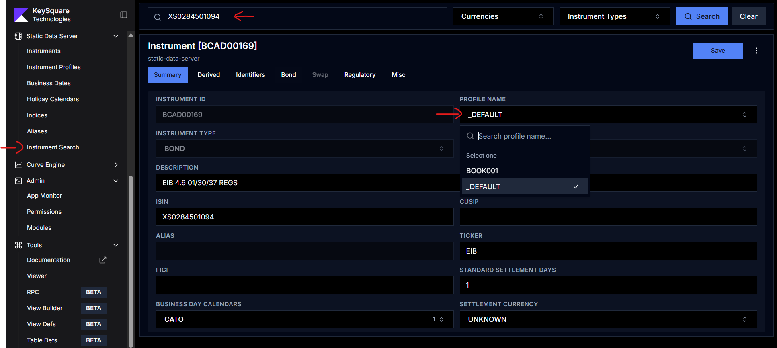Click the KeySquare Technologies logo
The width and height of the screenshot is (777, 348).
pyautogui.click(x=21, y=15)
